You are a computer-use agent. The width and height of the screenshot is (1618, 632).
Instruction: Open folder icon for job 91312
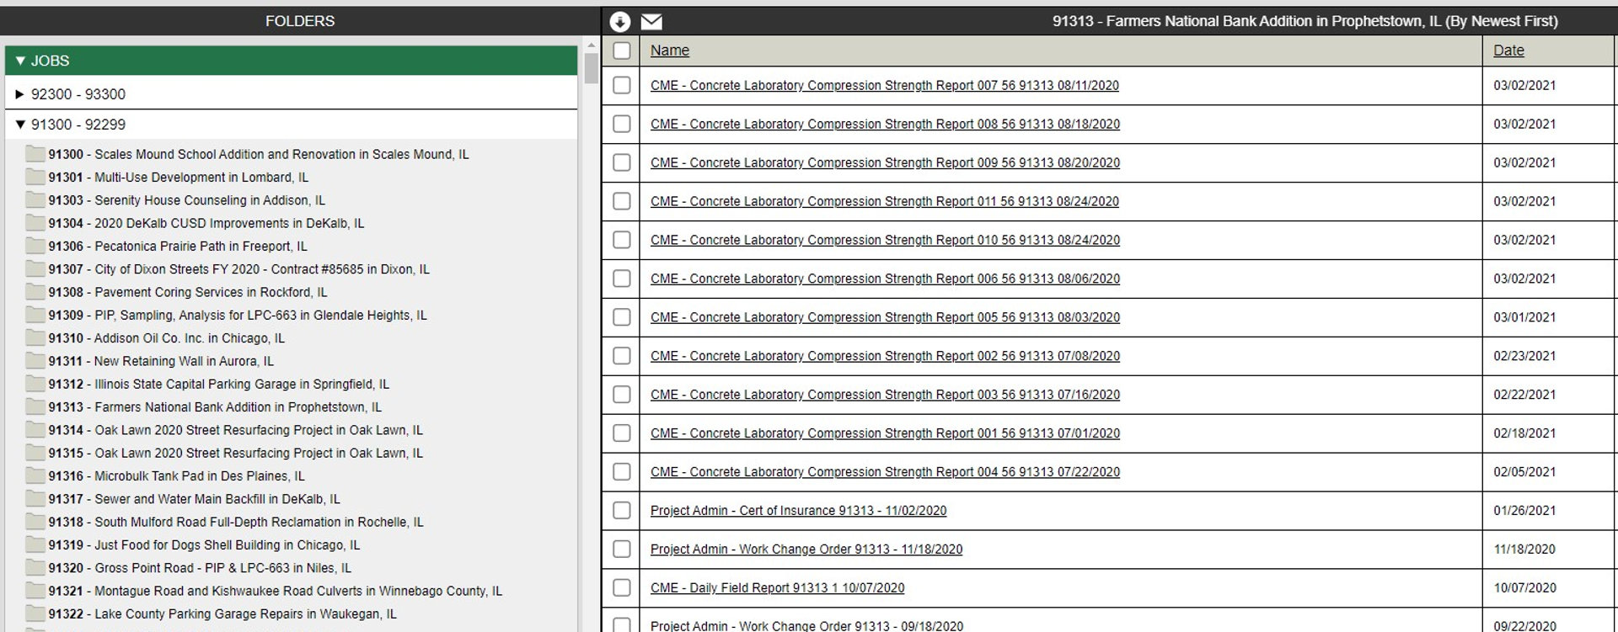click(x=35, y=384)
